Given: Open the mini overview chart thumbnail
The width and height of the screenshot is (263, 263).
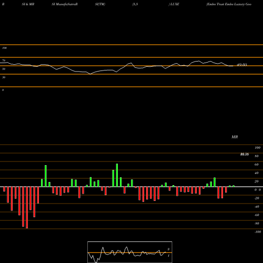Looking at the screenshot, I should pyautogui.click(x=130, y=252).
